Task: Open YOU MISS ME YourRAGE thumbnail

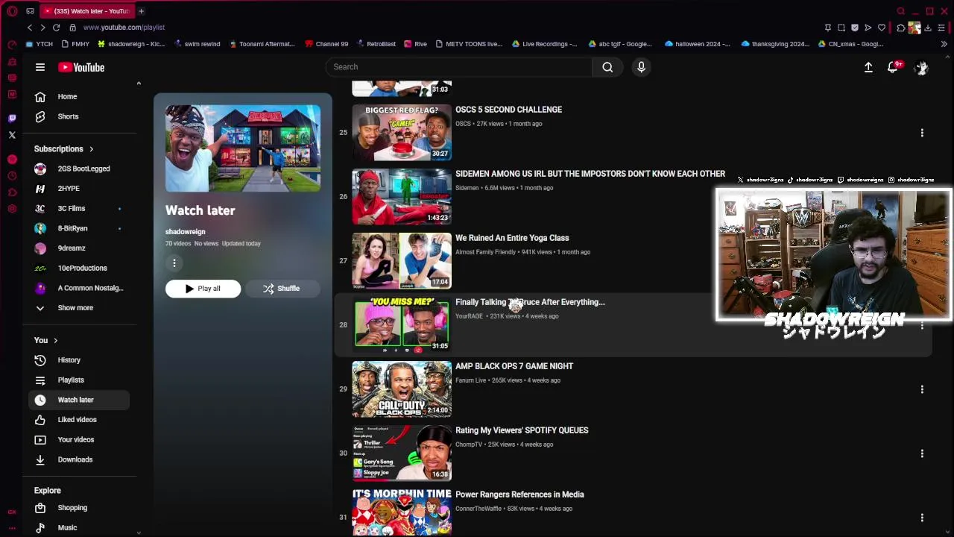Action: (402, 325)
